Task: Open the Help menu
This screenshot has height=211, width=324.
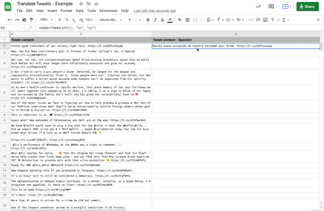Action: point(125,11)
